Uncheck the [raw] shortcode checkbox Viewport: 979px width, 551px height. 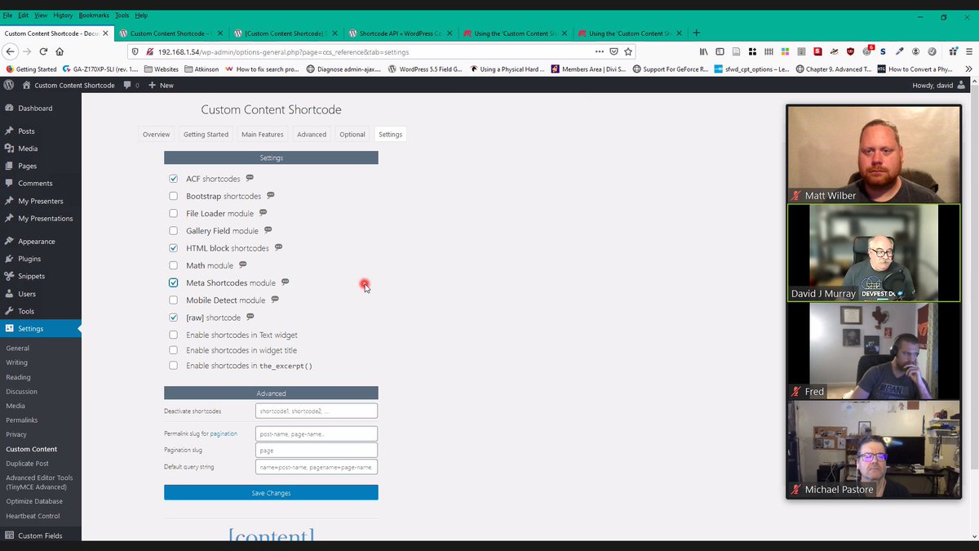[x=173, y=318]
